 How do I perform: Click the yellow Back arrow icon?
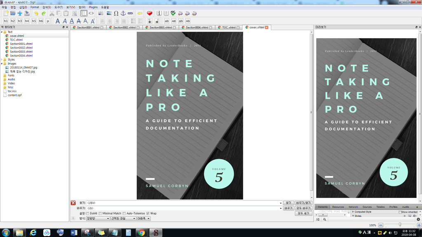pos(140,14)
